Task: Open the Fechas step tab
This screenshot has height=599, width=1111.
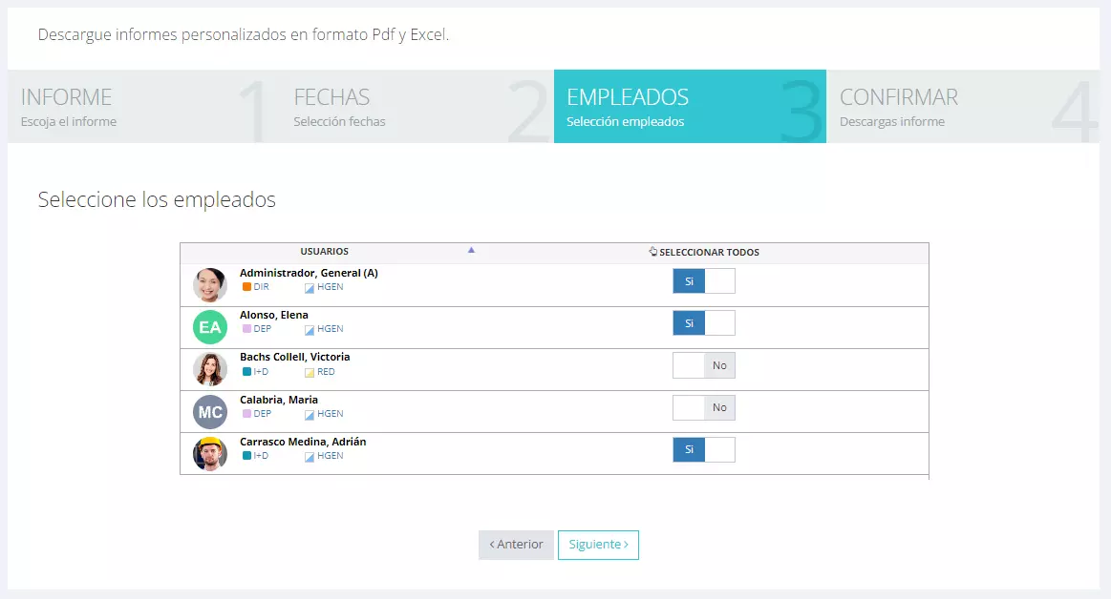Action: 417,106
